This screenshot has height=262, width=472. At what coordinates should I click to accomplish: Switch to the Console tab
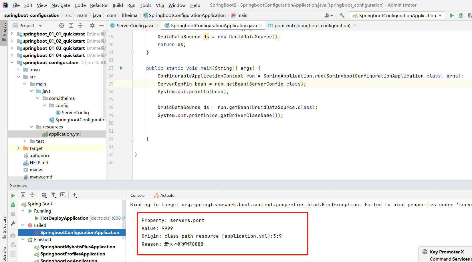(137, 195)
